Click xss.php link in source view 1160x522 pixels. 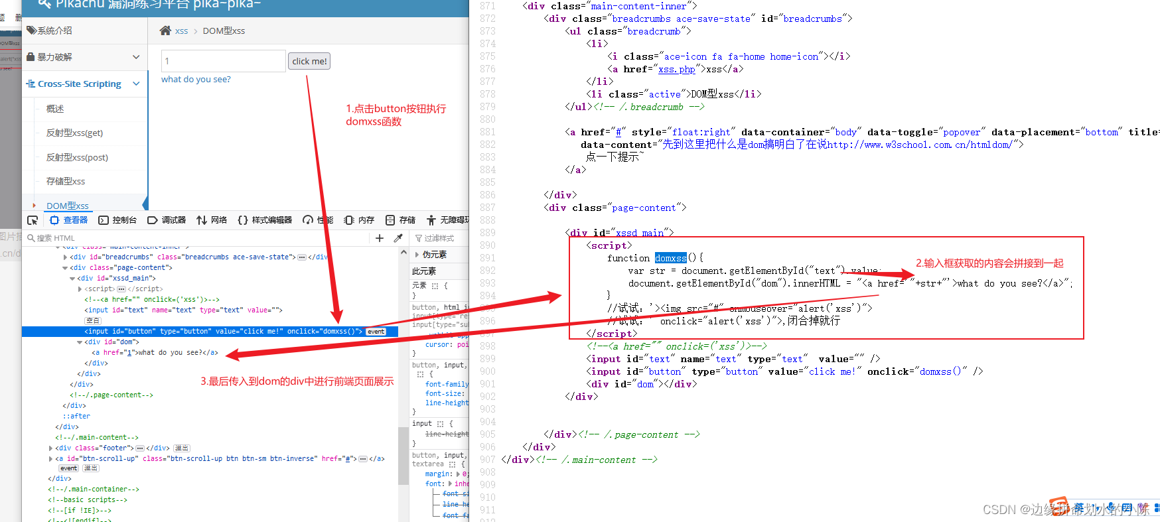[676, 70]
